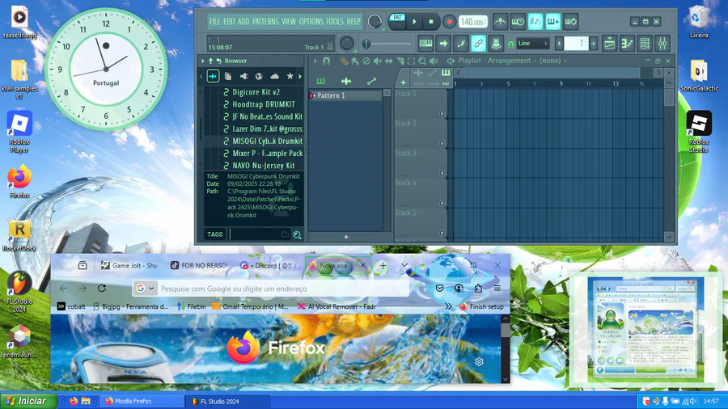Image resolution: width=728 pixels, height=409 pixels.
Task: Switch to the Game Jolt tab
Action: point(129,266)
